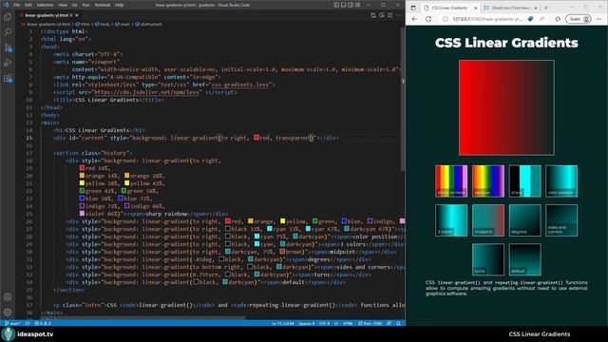
Task: Open browser Settings and more ellipsis
Action: 599,19
